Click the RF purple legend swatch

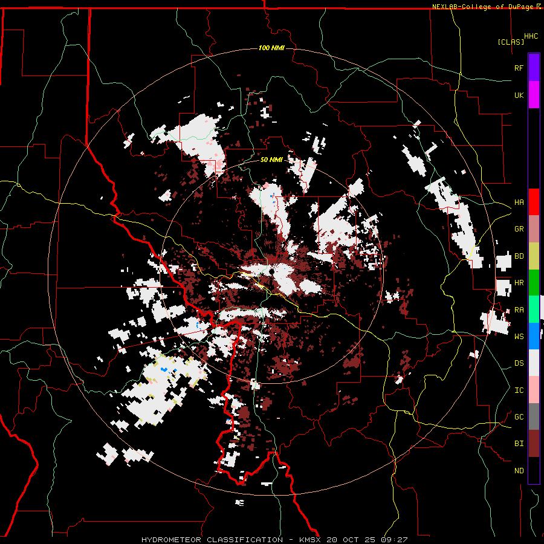point(534,67)
